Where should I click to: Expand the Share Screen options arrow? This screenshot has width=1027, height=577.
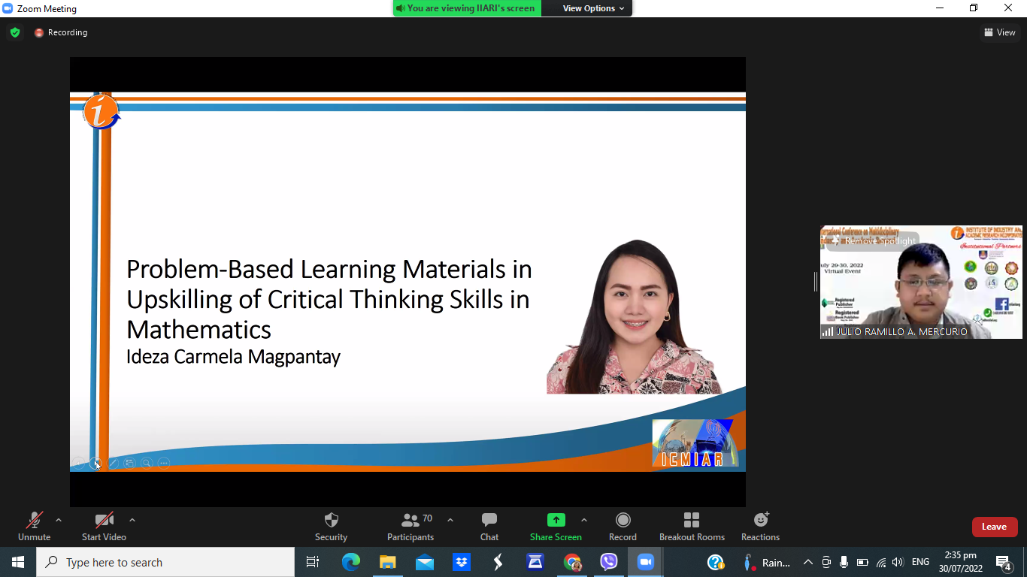[584, 520]
